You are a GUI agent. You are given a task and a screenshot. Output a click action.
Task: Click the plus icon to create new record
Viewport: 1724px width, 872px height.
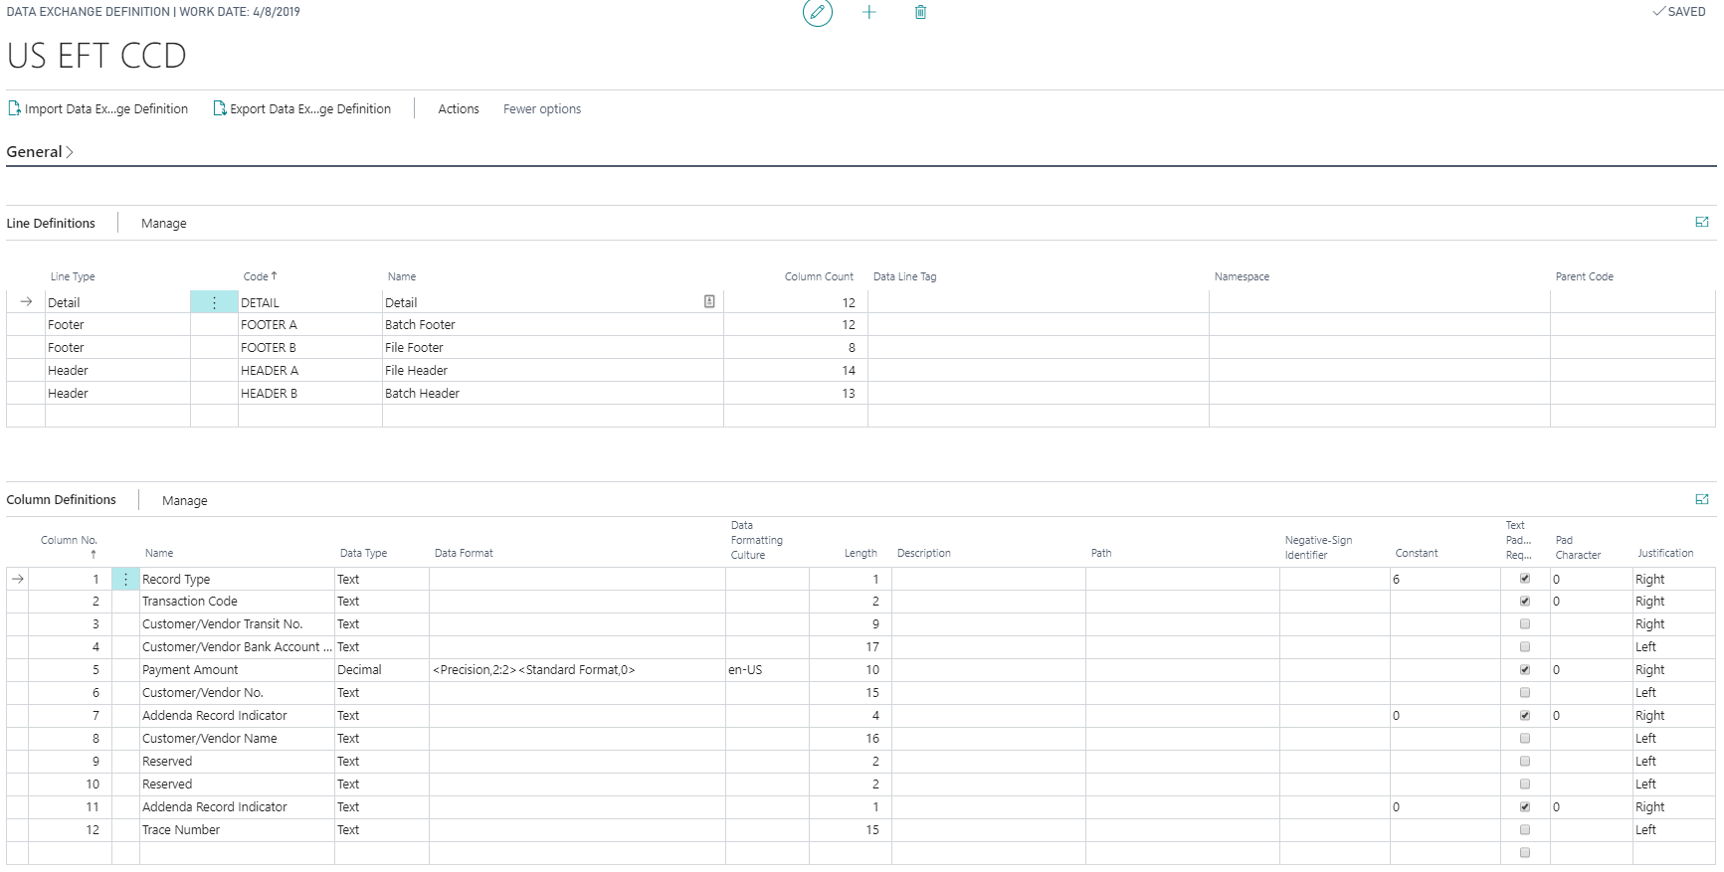tap(868, 12)
